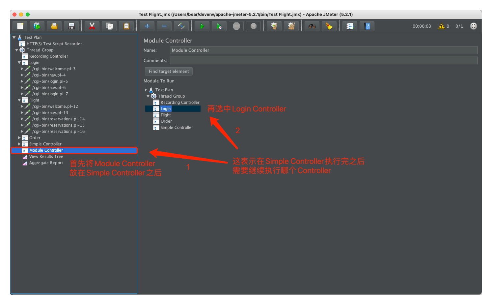
Task: Click the Save floppy disk icon
Action: coord(71,26)
